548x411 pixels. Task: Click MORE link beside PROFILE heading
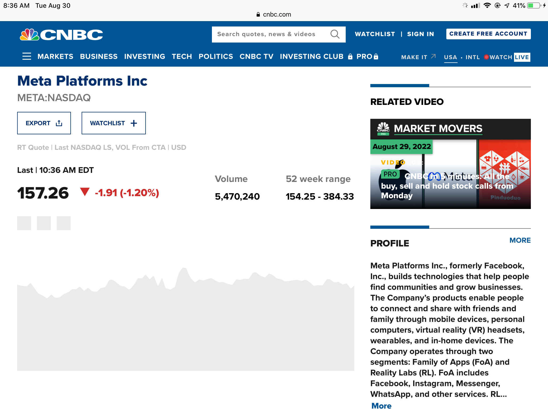[520, 240]
